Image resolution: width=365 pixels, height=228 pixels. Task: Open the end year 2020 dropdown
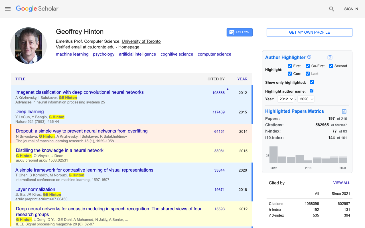306,99
